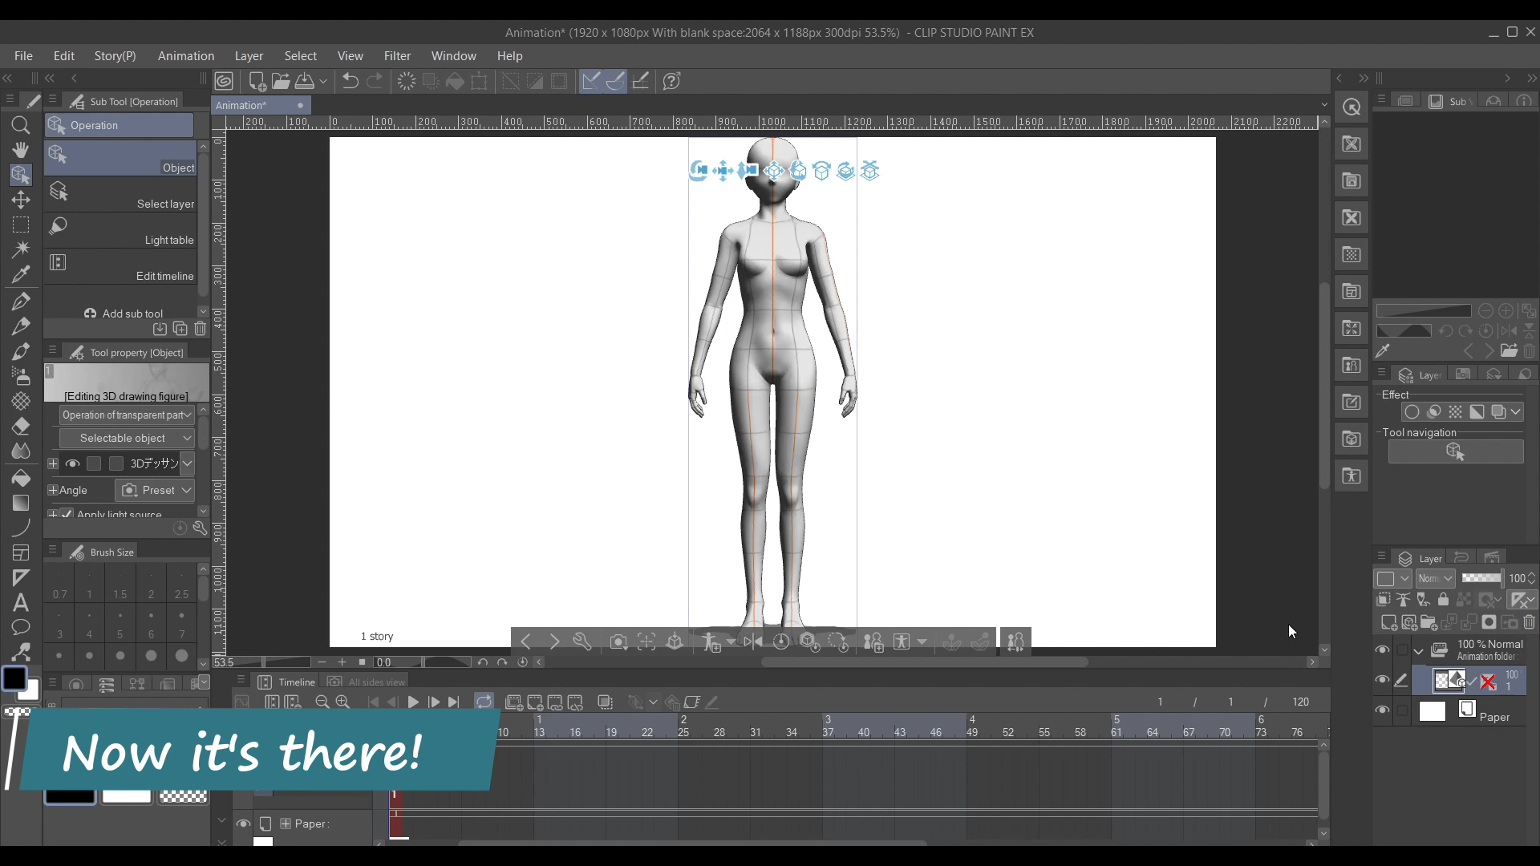Toggle the timeline loop playback icon

[484, 702]
